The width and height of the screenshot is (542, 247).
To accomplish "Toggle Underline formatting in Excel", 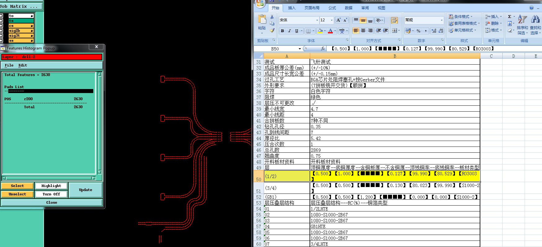I will click(x=297, y=31).
